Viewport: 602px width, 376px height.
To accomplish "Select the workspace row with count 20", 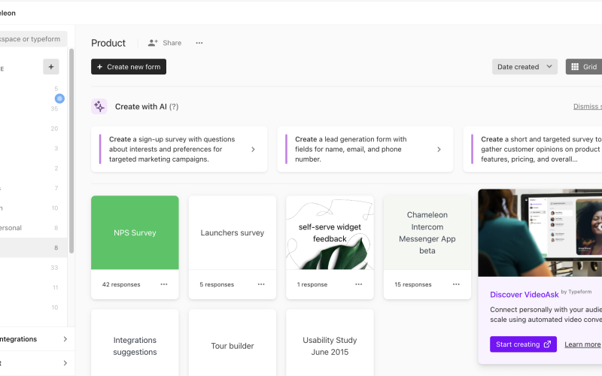I will click(33, 129).
